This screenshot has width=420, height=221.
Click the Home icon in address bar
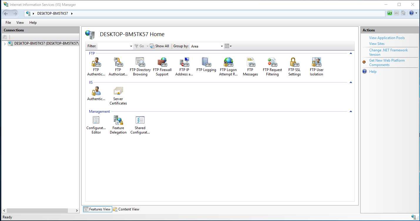(403, 13)
